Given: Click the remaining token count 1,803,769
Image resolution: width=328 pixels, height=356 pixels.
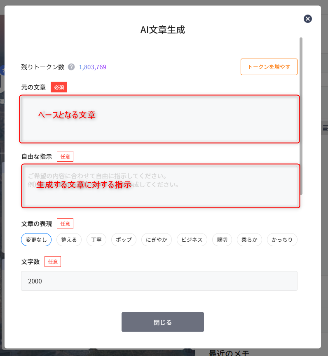Looking at the screenshot, I should click(92, 67).
